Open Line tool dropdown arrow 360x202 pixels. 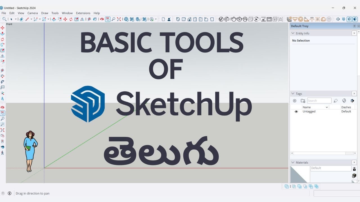pos(31,19)
